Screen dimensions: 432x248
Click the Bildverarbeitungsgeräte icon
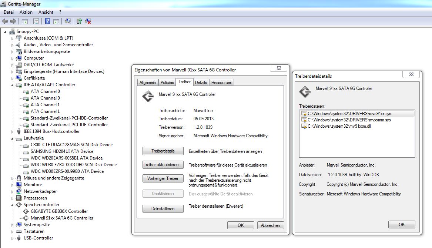tap(19, 51)
